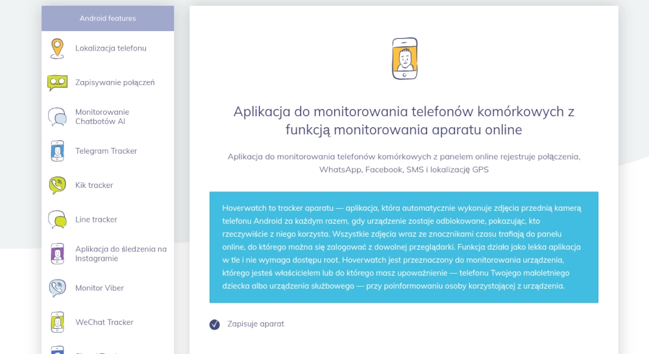Click the AI chatbot bubbles icon
Viewport: 649px width, 354px height.
[x=57, y=117]
